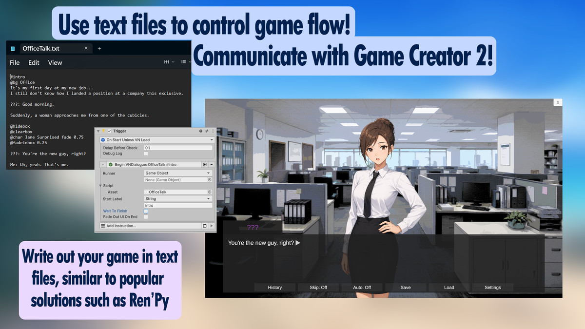Image resolution: width=585 pixels, height=329 pixels.
Task: Click the "???: Good morning." line in Notepad
Action: (32, 104)
